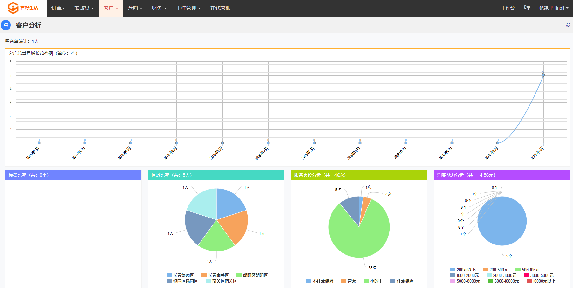
Task: Open the 鲍经理 jingli user menu
Action: tap(554, 8)
